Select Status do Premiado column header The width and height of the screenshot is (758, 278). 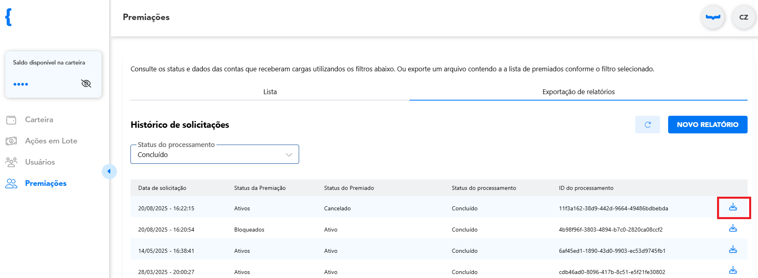click(349, 188)
